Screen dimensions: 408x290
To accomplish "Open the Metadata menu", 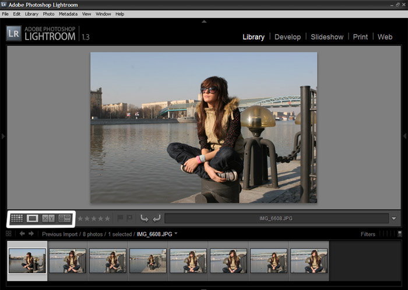I will click(68, 14).
